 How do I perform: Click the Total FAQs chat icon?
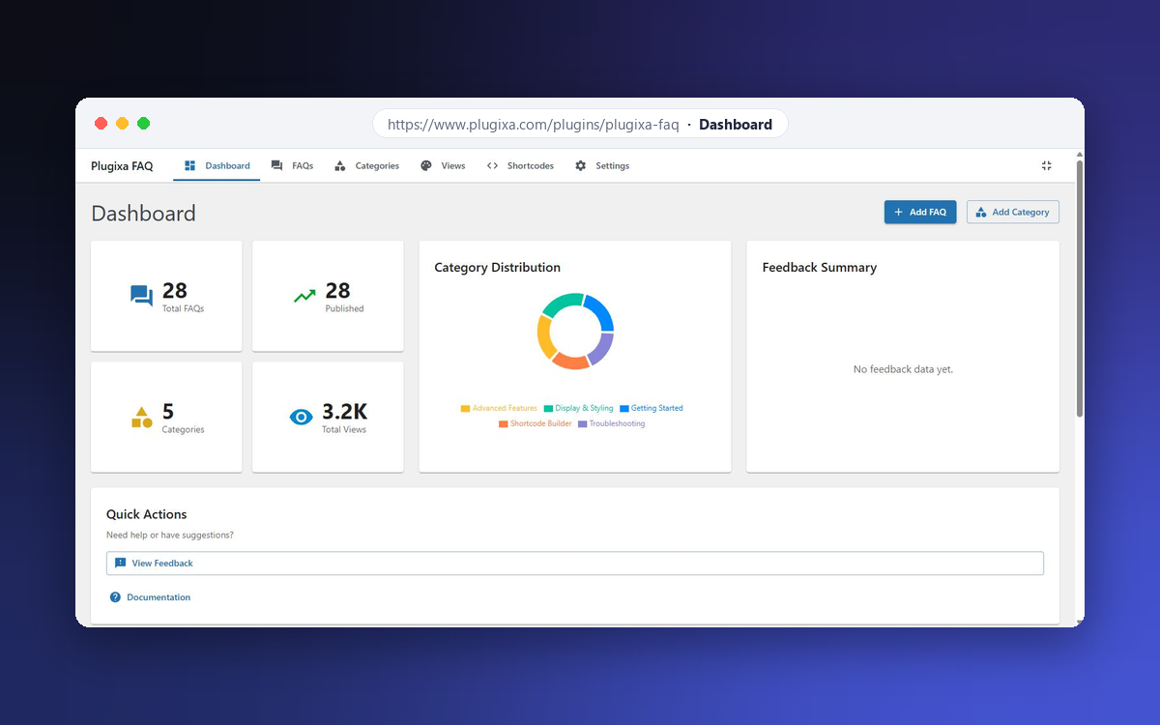142,296
